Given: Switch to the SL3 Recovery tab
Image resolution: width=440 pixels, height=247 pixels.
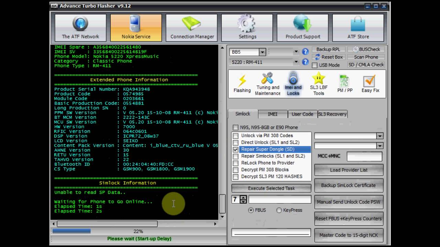Looking at the screenshot, I should 332,114.
